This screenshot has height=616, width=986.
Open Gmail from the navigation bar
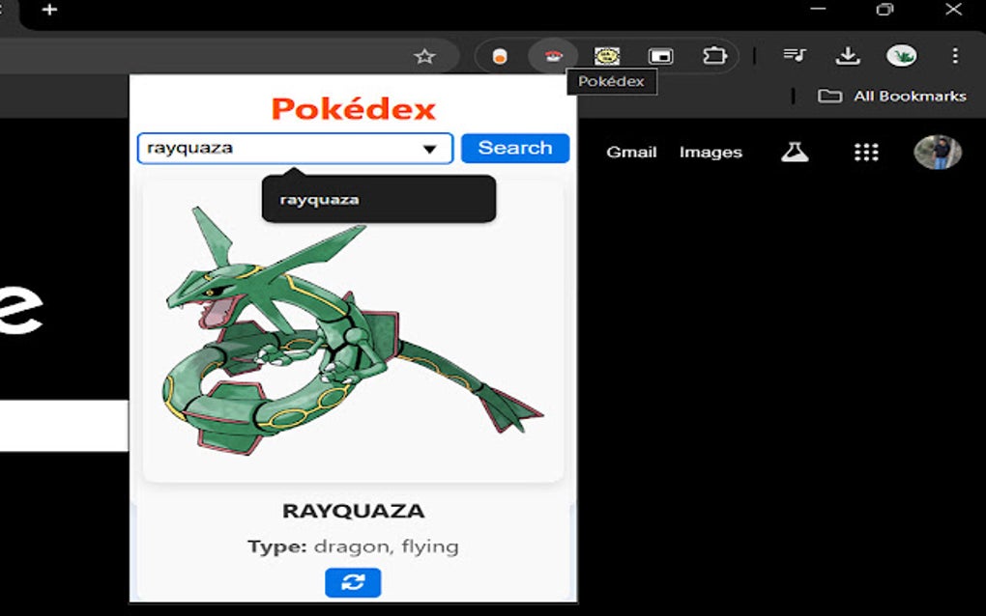tap(630, 152)
